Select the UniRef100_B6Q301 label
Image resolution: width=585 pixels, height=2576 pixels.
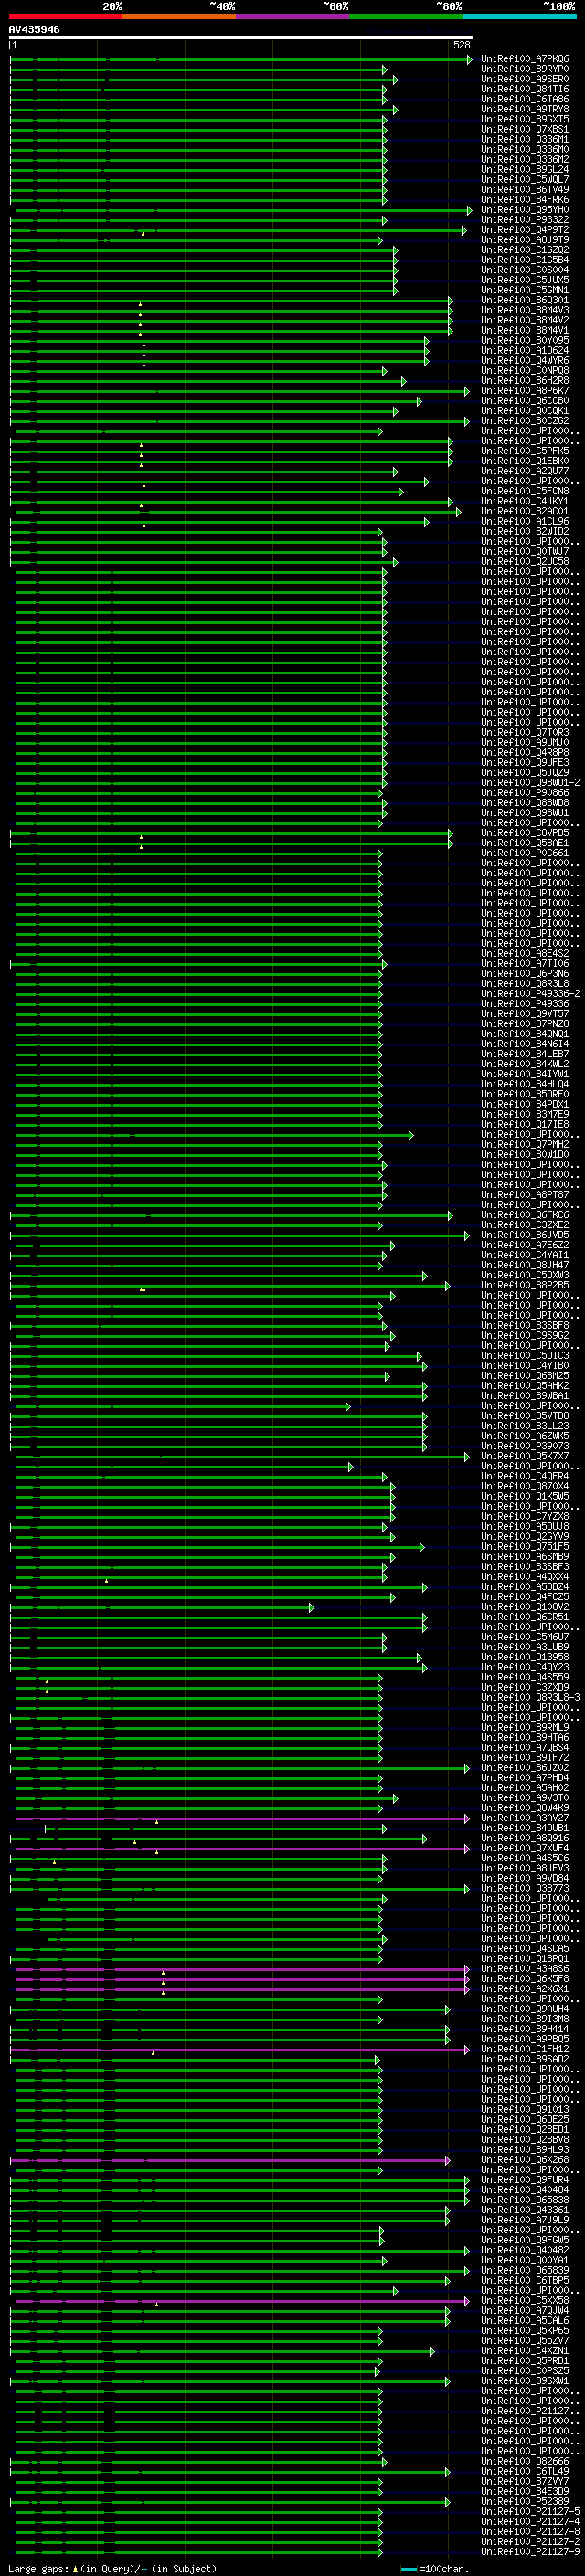[x=525, y=300]
